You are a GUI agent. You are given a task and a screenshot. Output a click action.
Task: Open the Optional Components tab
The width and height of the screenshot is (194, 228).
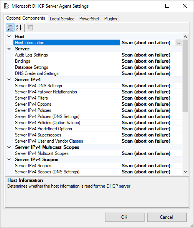click(x=26, y=18)
